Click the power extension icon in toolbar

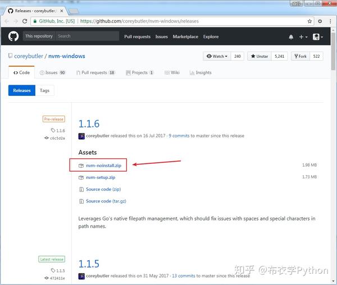coord(320,21)
